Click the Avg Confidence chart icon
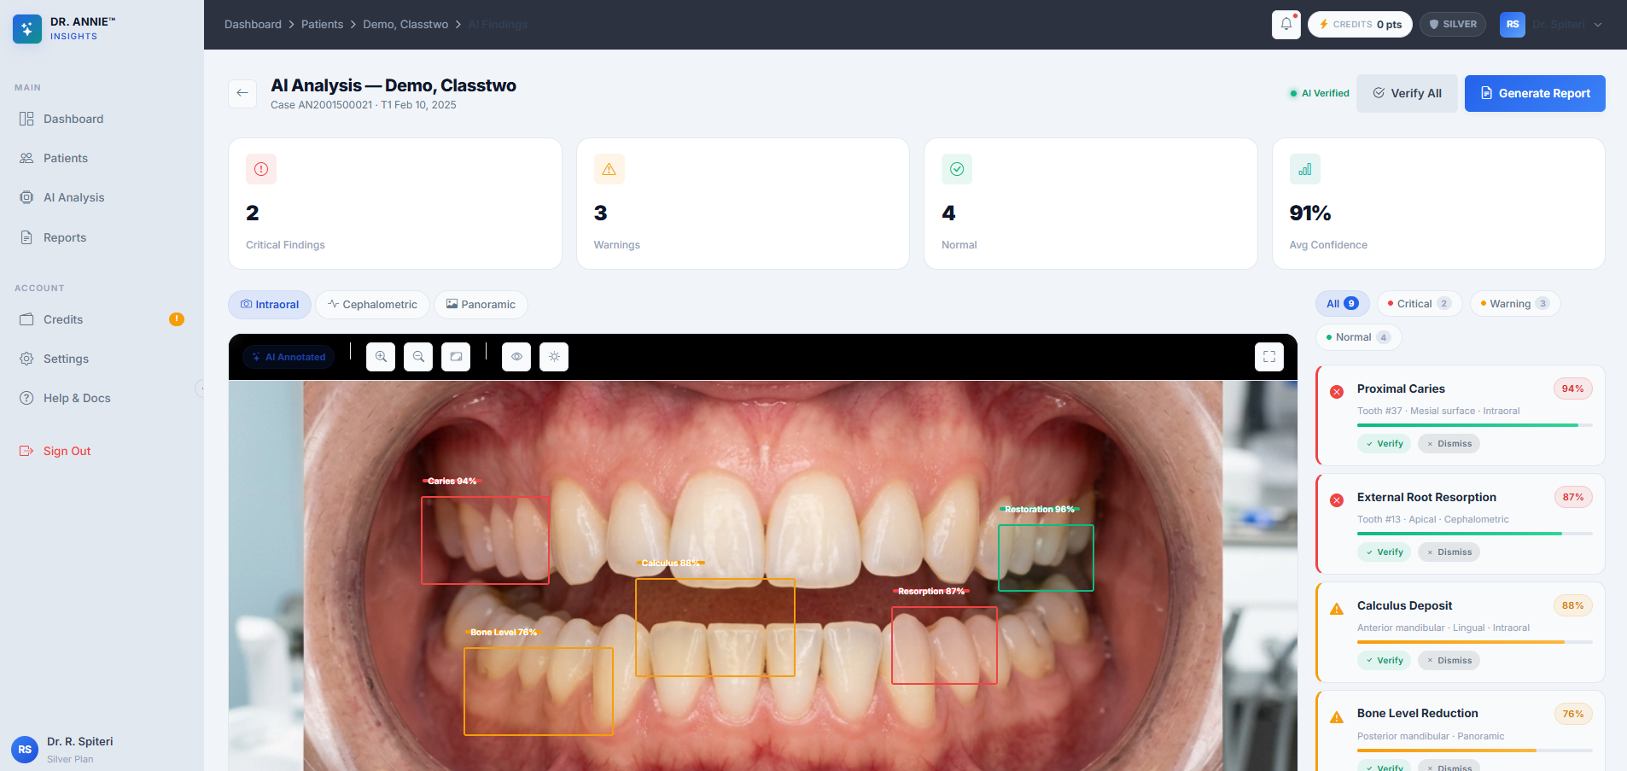 [1305, 169]
